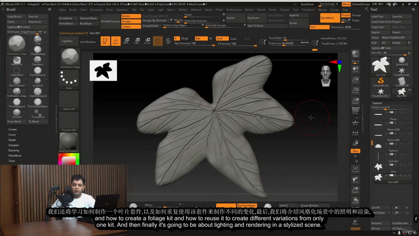Click the Frame view icon
Viewport: 419px width, 236px height.
point(355,169)
